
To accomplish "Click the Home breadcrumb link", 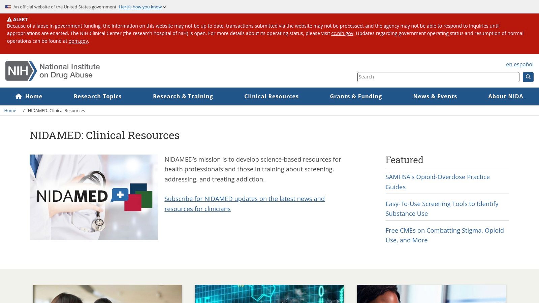I will pyautogui.click(x=10, y=110).
